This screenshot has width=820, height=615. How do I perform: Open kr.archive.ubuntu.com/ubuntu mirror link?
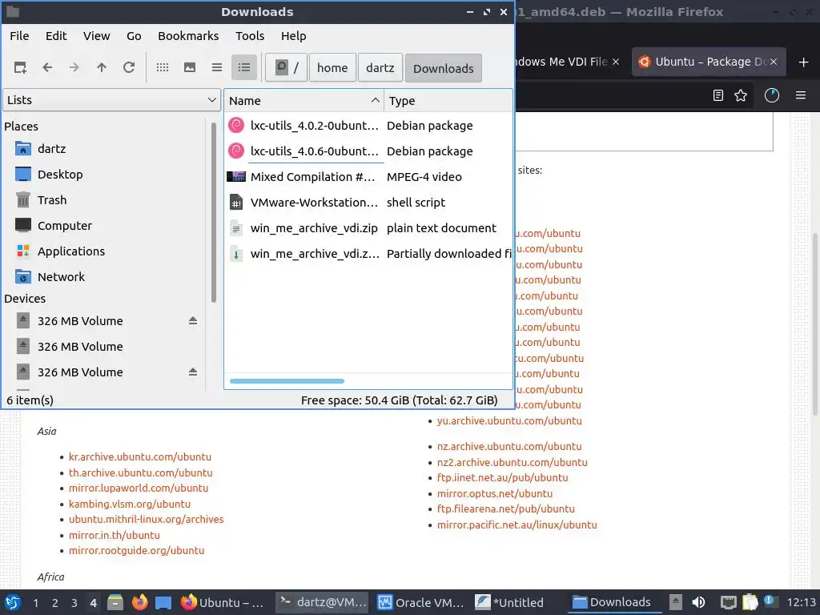[x=140, y=456]
